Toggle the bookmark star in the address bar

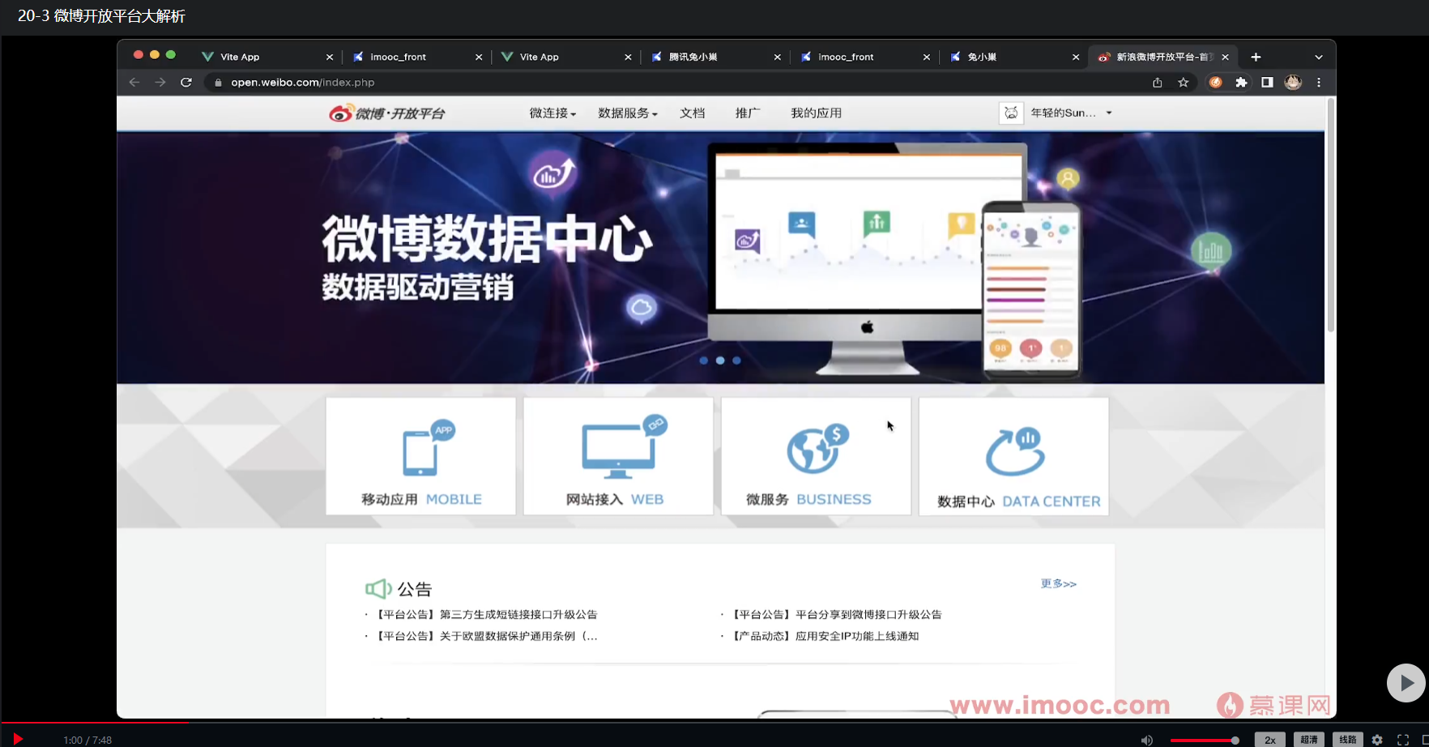(1184, 82)
